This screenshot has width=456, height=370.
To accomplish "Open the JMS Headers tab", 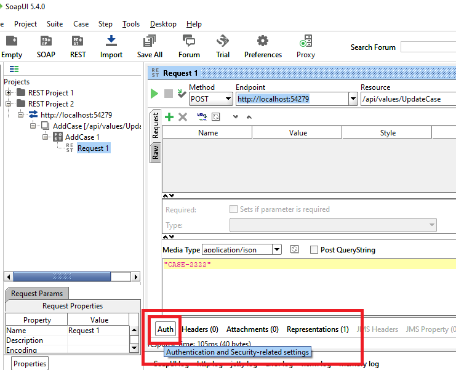I will 377,329.
